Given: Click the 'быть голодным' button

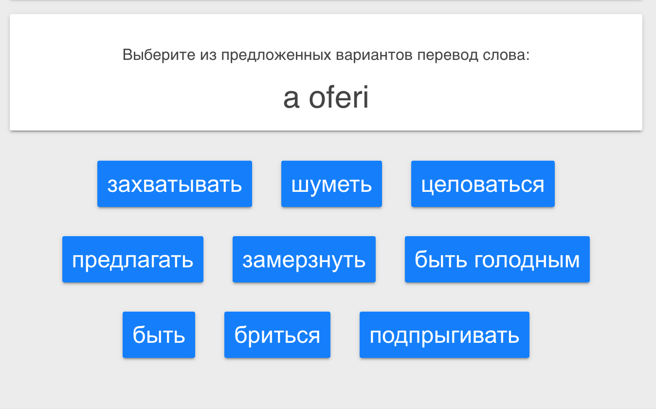Looking at the screenshot, I should (x=497, y=260).
